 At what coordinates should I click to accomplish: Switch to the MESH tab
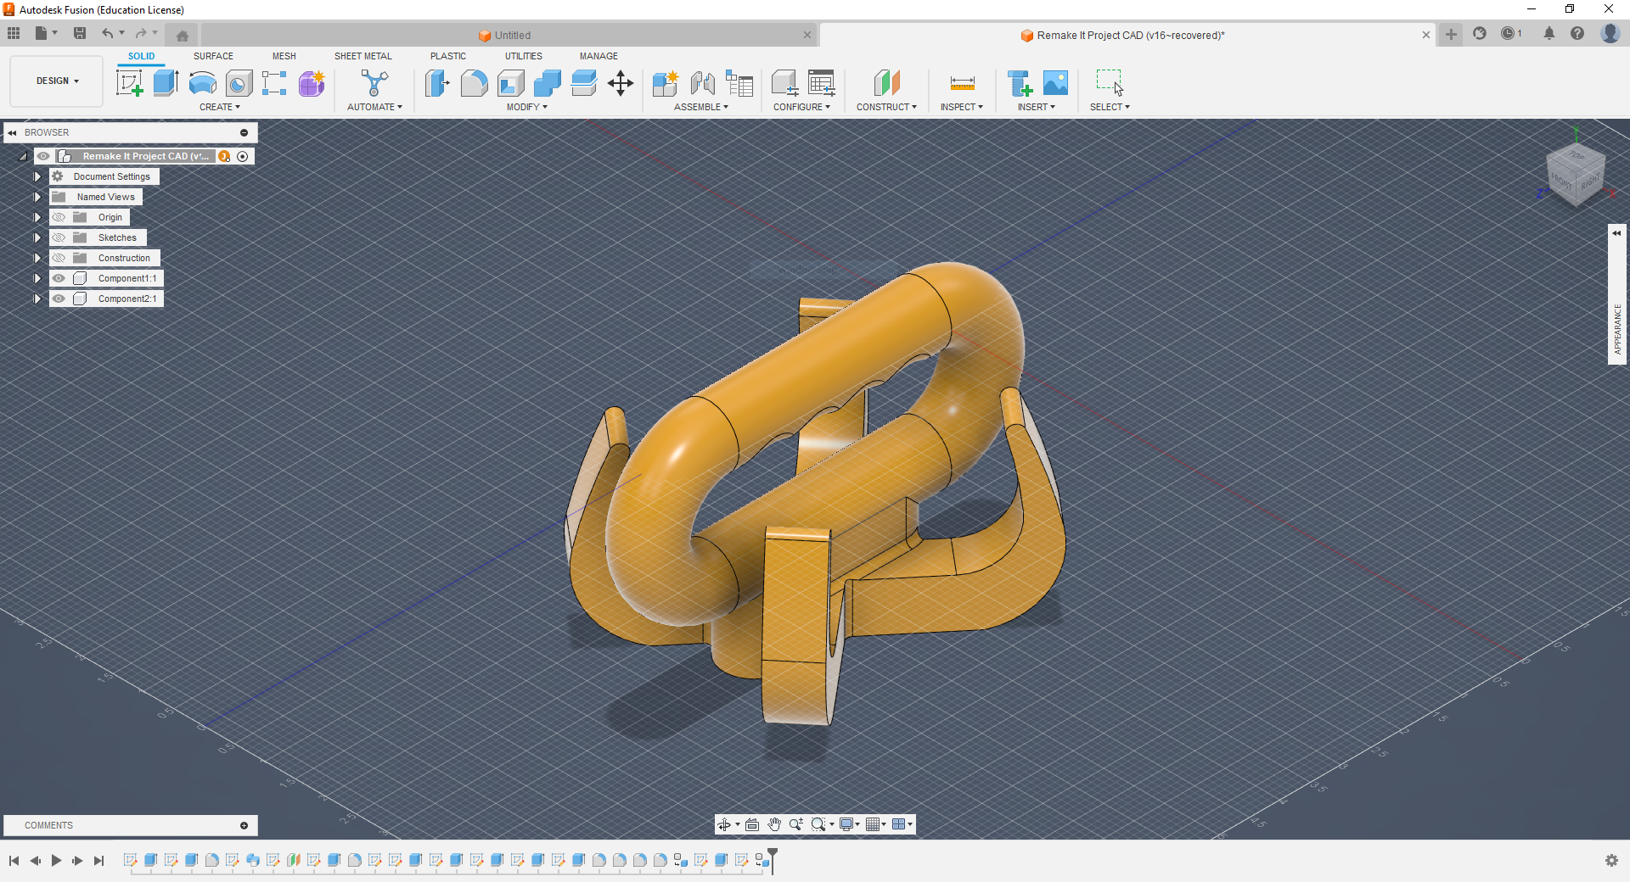[284, 56]
